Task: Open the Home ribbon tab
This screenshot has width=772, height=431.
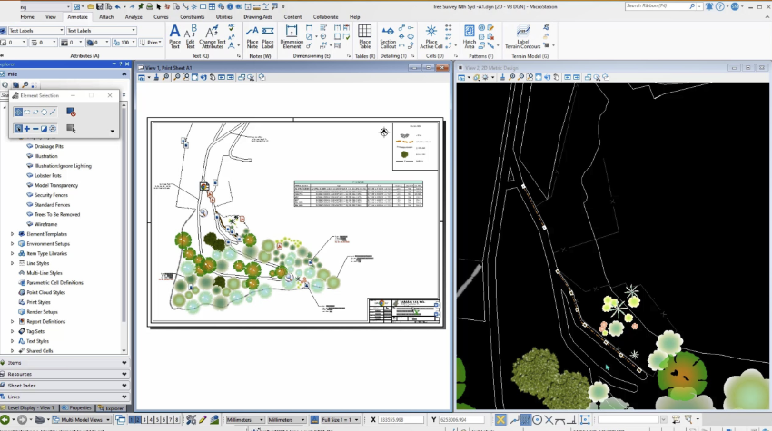Action: (27, 16)
